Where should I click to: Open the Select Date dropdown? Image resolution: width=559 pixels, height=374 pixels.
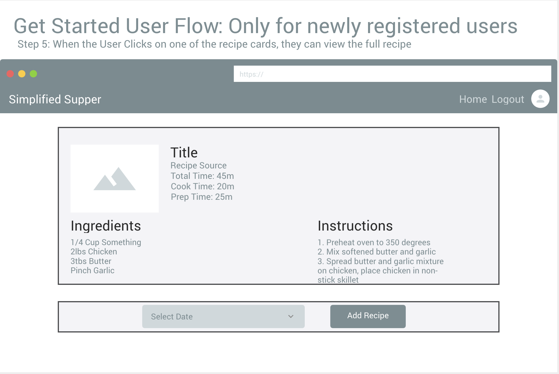pos(223,317)
